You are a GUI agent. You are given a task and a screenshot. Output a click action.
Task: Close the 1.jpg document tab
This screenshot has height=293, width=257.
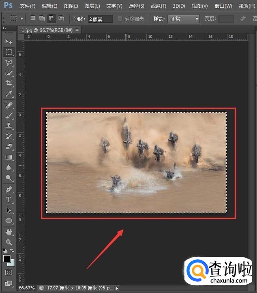click(77, 30)
